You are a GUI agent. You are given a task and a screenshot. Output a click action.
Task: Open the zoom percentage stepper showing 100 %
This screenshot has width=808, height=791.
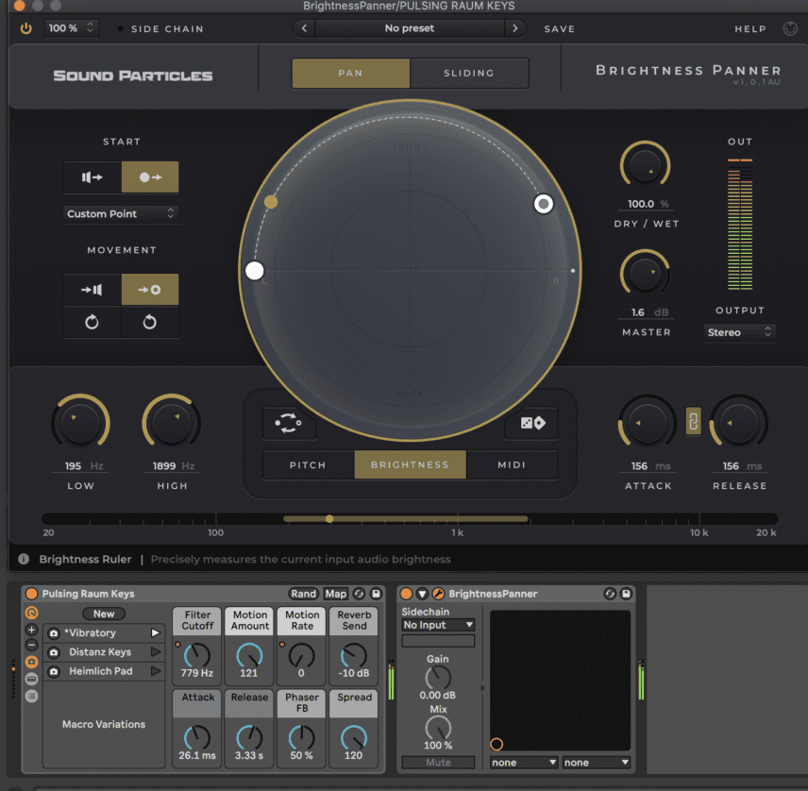[71, 27]
